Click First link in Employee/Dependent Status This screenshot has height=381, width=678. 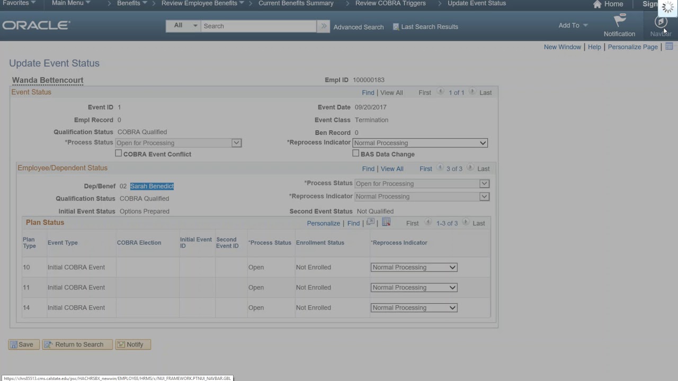[x=426, y=169]
